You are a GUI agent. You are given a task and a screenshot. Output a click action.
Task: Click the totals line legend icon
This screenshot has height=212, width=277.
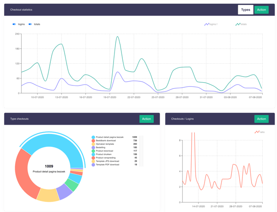pos(238,24)
